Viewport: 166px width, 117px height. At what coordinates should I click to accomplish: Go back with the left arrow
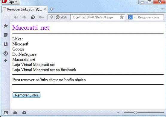pyautogui.click(x=16, y=17)
